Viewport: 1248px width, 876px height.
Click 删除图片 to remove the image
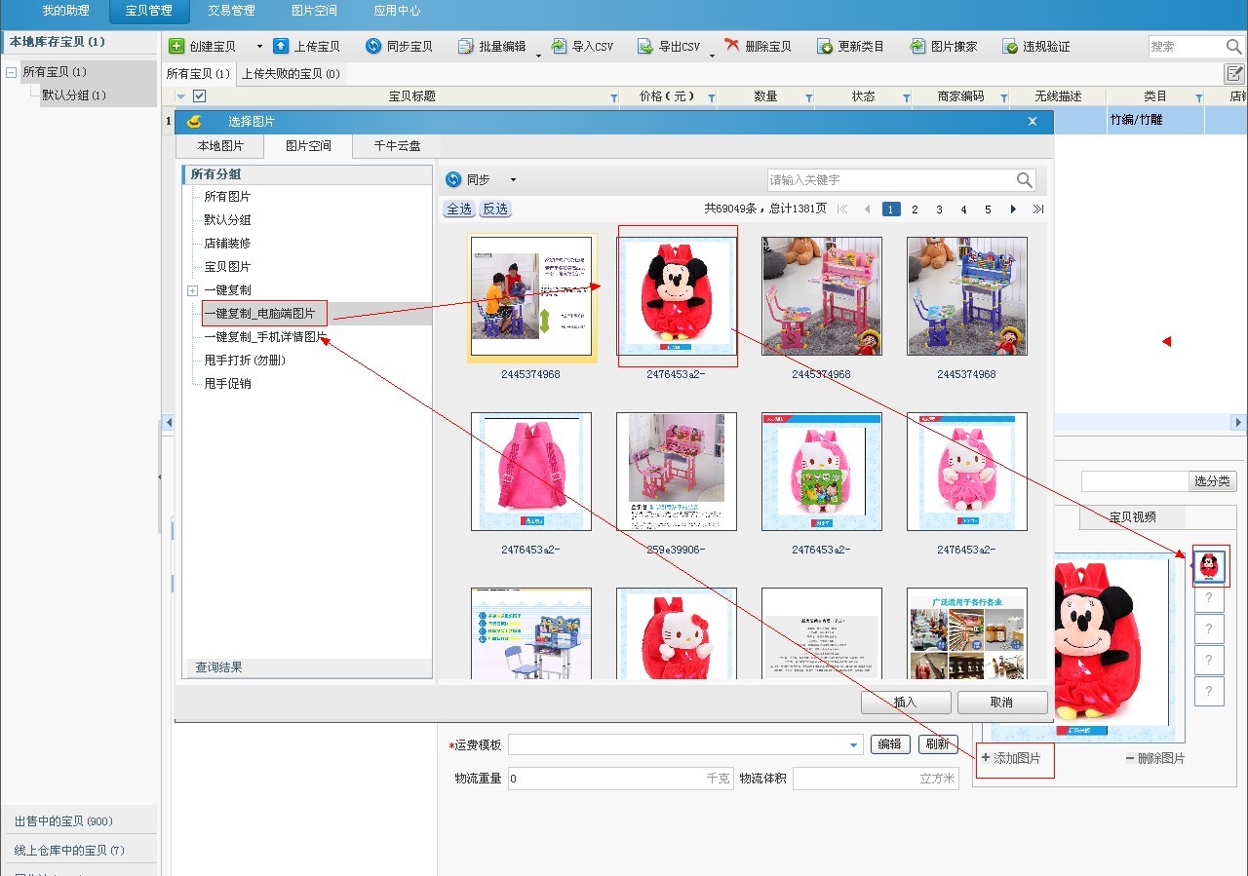click(1155, 758)
